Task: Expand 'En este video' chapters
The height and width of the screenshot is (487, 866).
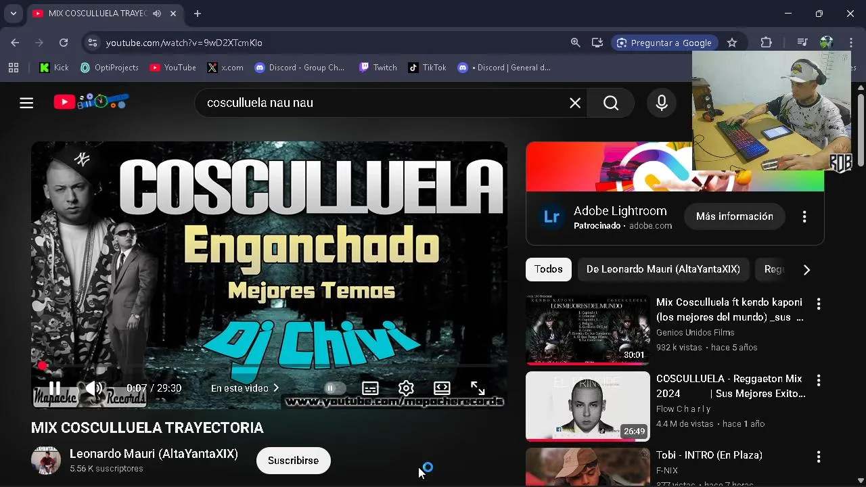Action: coord(245,388)
